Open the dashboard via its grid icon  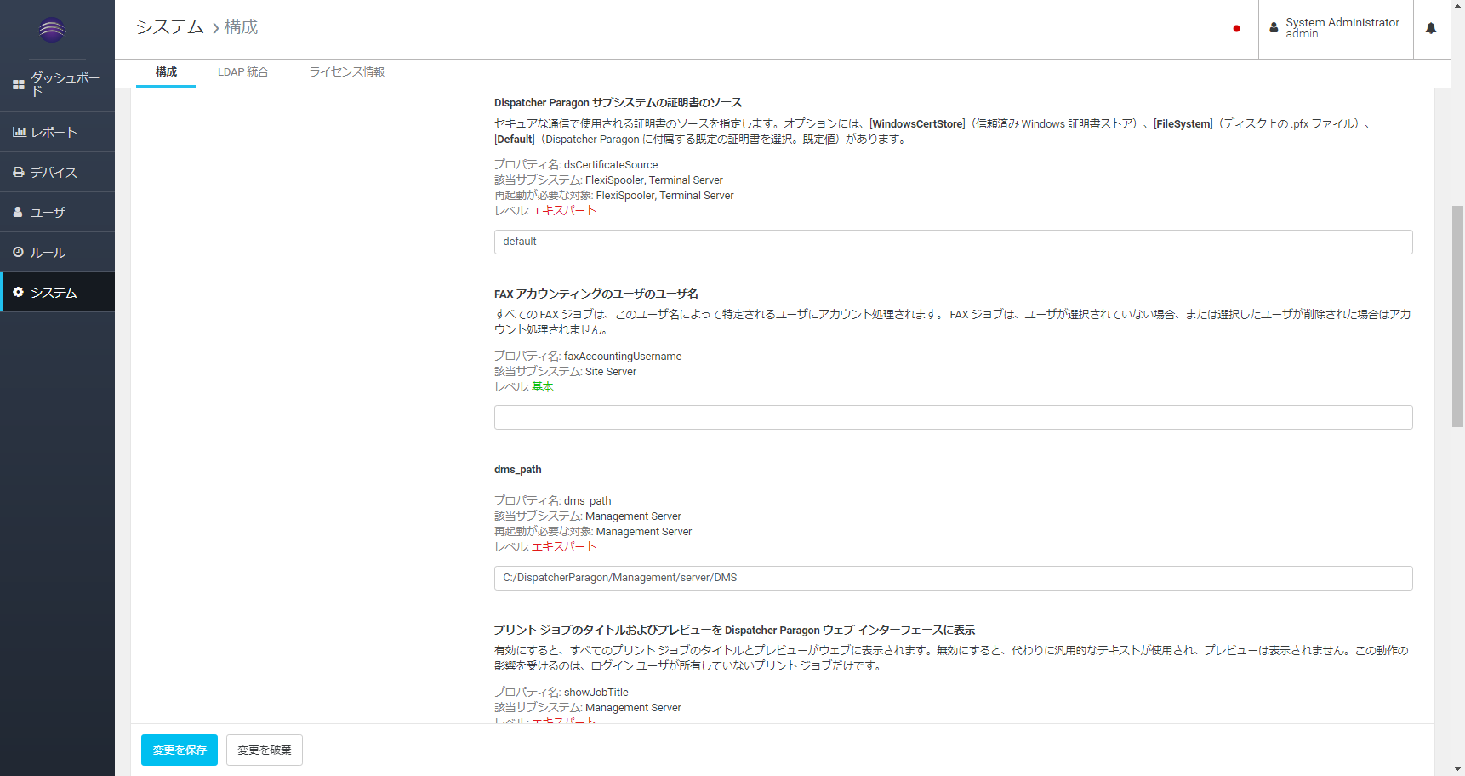point(18,85)
